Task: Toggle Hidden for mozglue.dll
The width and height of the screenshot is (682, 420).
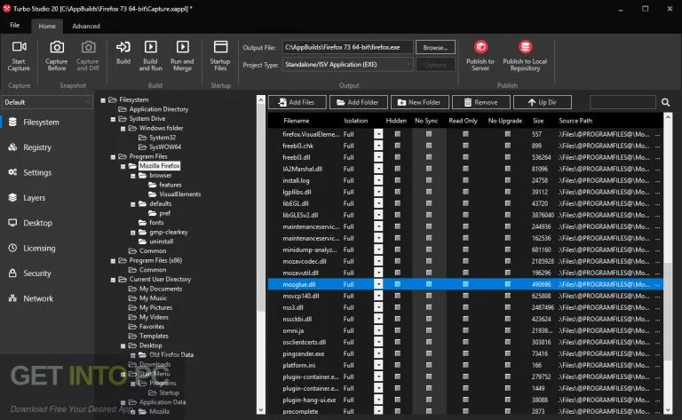Action: click(x=398, y=284)
